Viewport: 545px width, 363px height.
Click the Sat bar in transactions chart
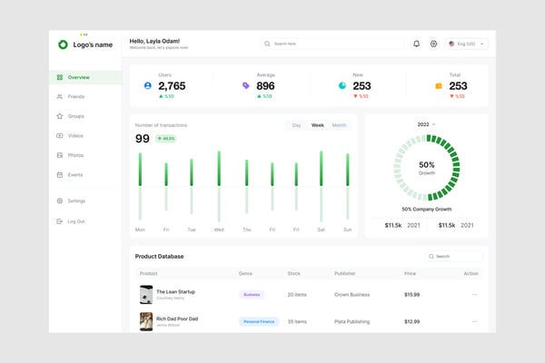pos(322,186)
